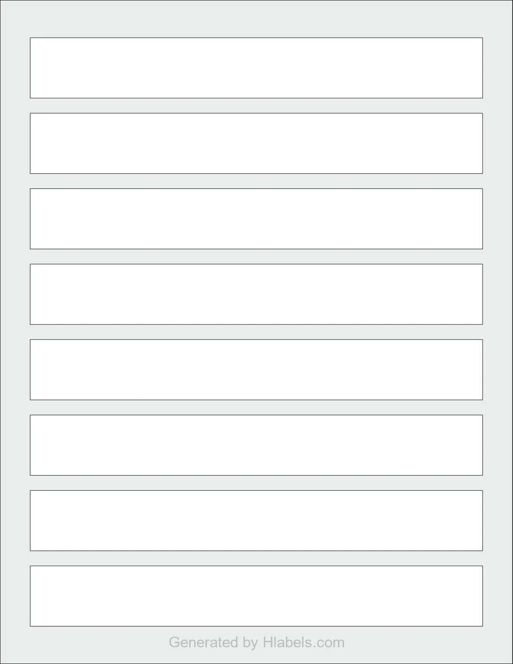This screenshot has width=513, height=664.
Task: Click gray gap between fifth and sixth labels
Action: point(256,408)
